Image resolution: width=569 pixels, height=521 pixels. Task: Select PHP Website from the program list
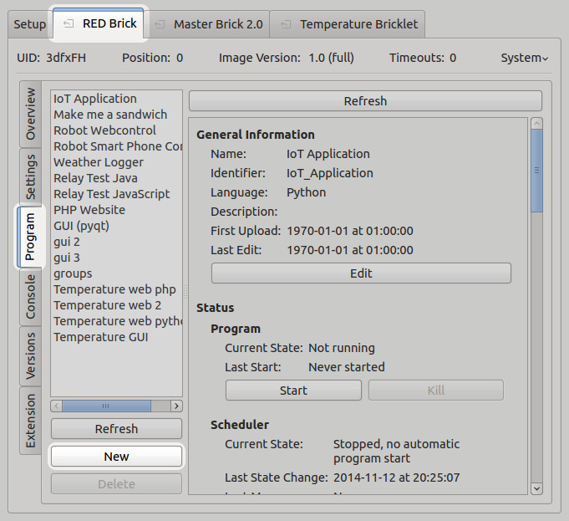tap(89, 210)
